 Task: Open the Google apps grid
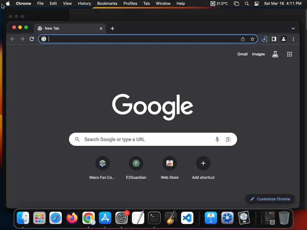click(289, 54)
